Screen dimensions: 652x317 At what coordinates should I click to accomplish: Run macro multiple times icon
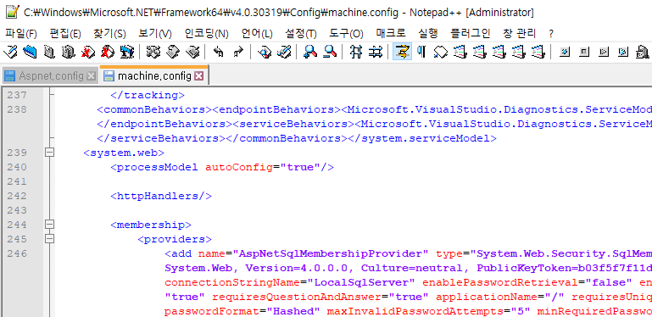(x=623, y=52)
